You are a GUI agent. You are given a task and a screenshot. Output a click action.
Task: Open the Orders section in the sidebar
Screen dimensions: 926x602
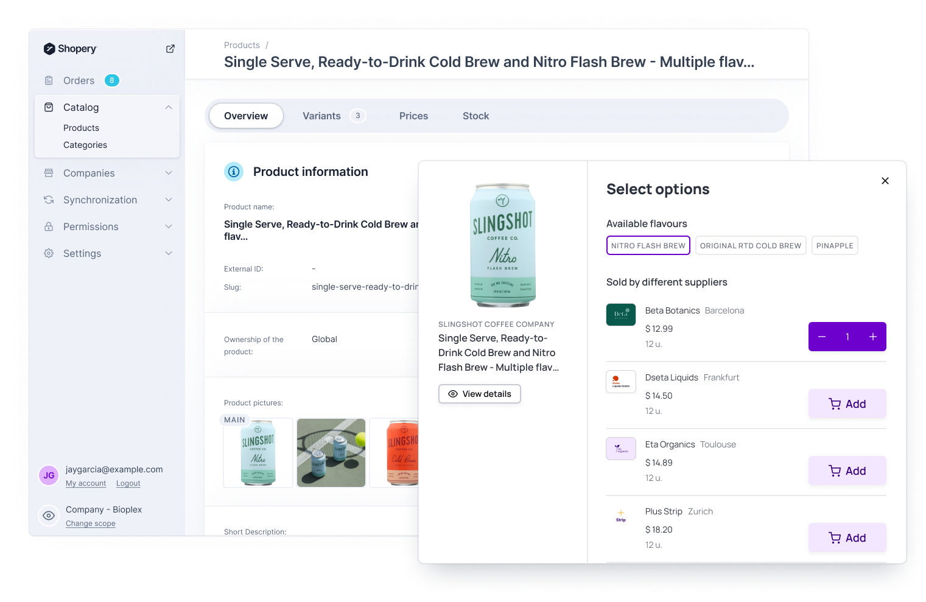click(x=78, y=80)
